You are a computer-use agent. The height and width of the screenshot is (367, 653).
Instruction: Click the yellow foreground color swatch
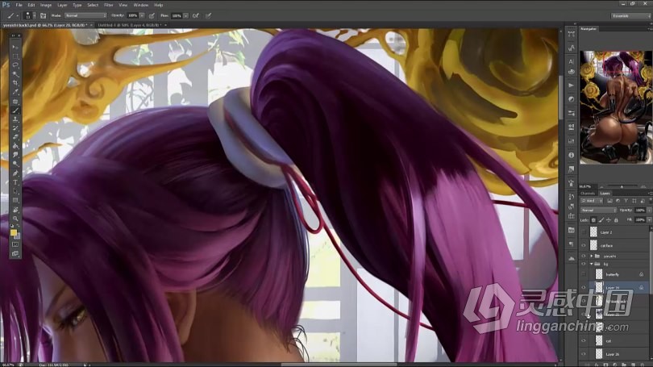point(14,233)
